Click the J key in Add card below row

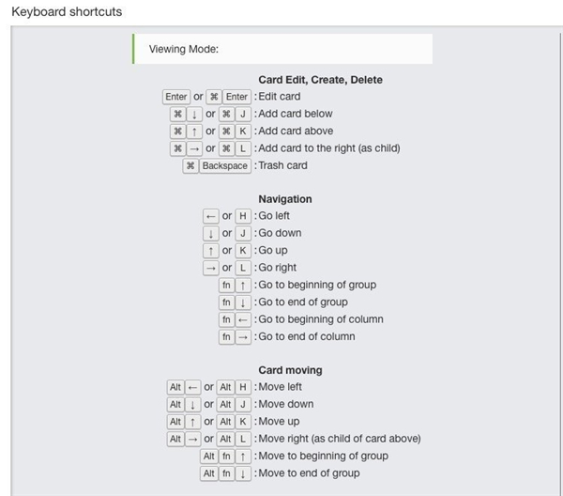click(x=241, y=114)
